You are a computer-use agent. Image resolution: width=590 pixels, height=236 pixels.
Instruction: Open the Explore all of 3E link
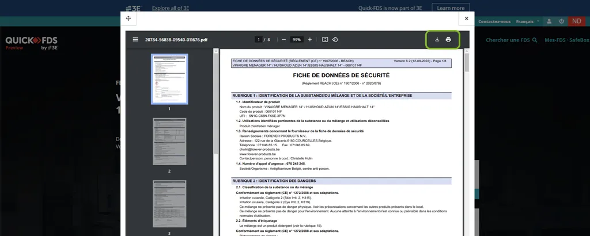point(171,8)
